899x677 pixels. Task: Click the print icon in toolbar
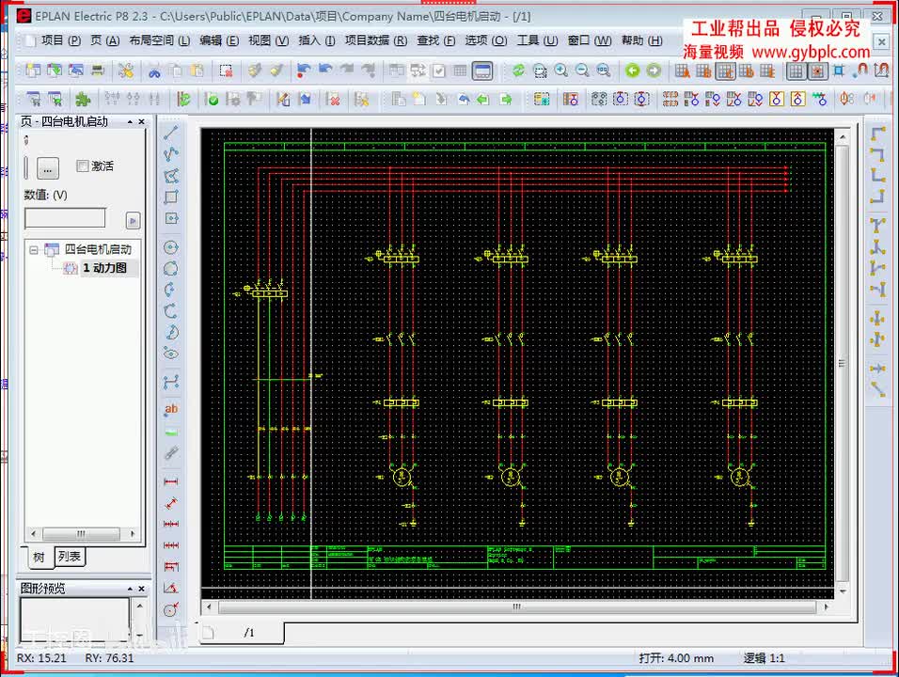click(x=98, y=71)
